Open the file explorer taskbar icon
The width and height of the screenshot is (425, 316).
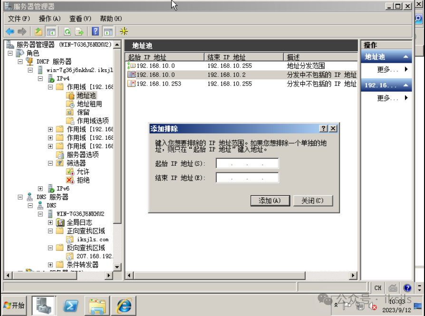(97, 306)
